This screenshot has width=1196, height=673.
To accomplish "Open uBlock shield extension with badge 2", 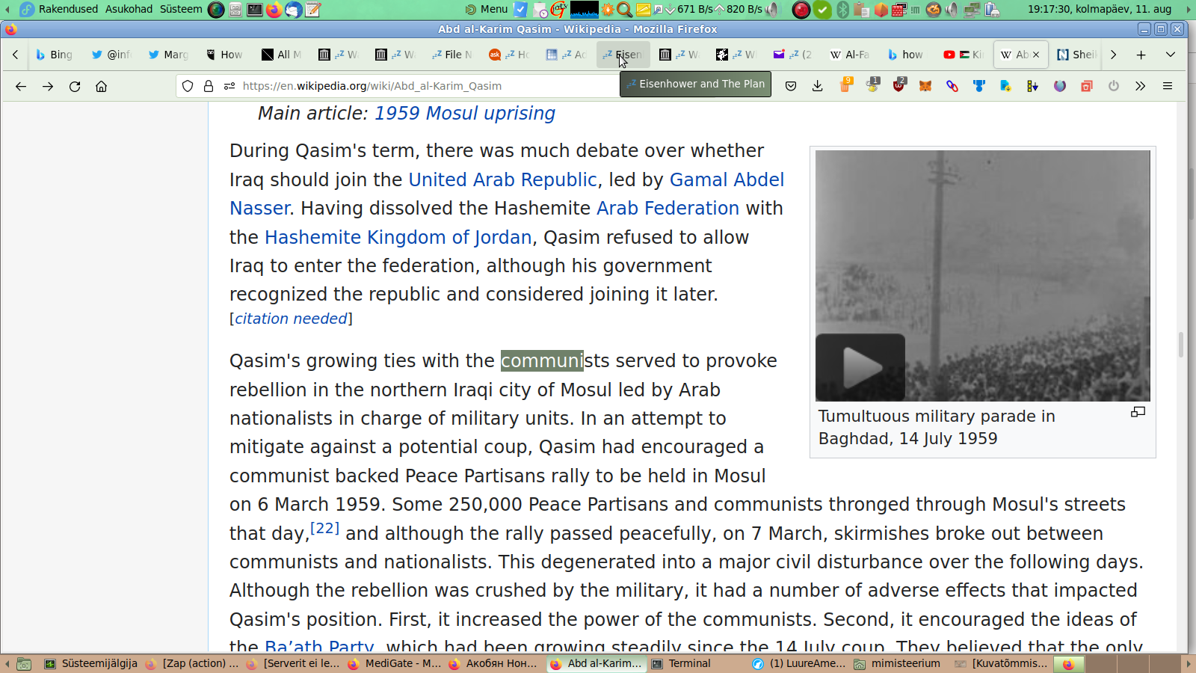I will coord(898,84).
